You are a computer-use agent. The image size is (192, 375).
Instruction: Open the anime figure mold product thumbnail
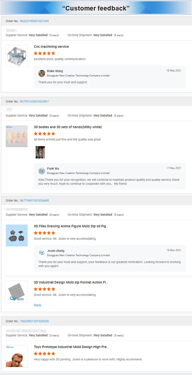(17, 235)
